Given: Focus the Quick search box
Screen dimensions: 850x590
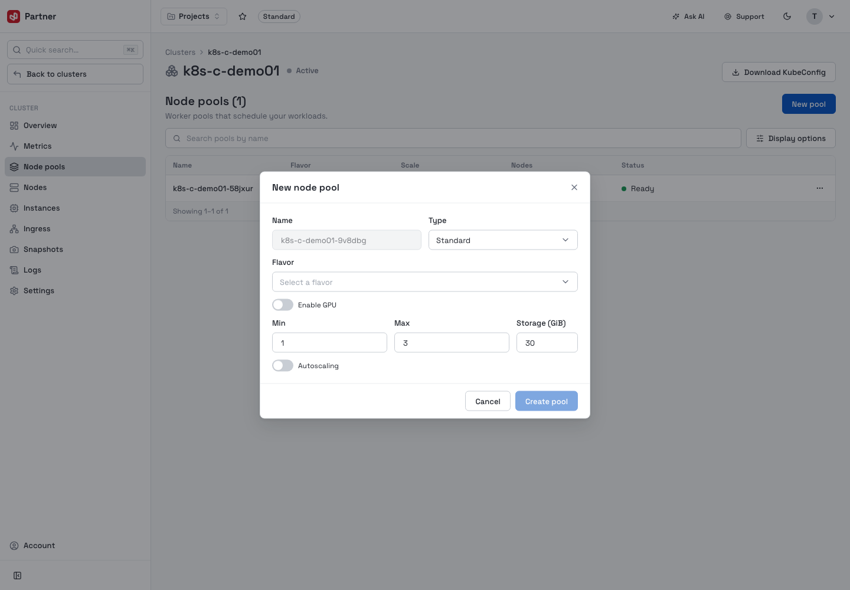Looking at the screenshot, I should coord(75,50).
